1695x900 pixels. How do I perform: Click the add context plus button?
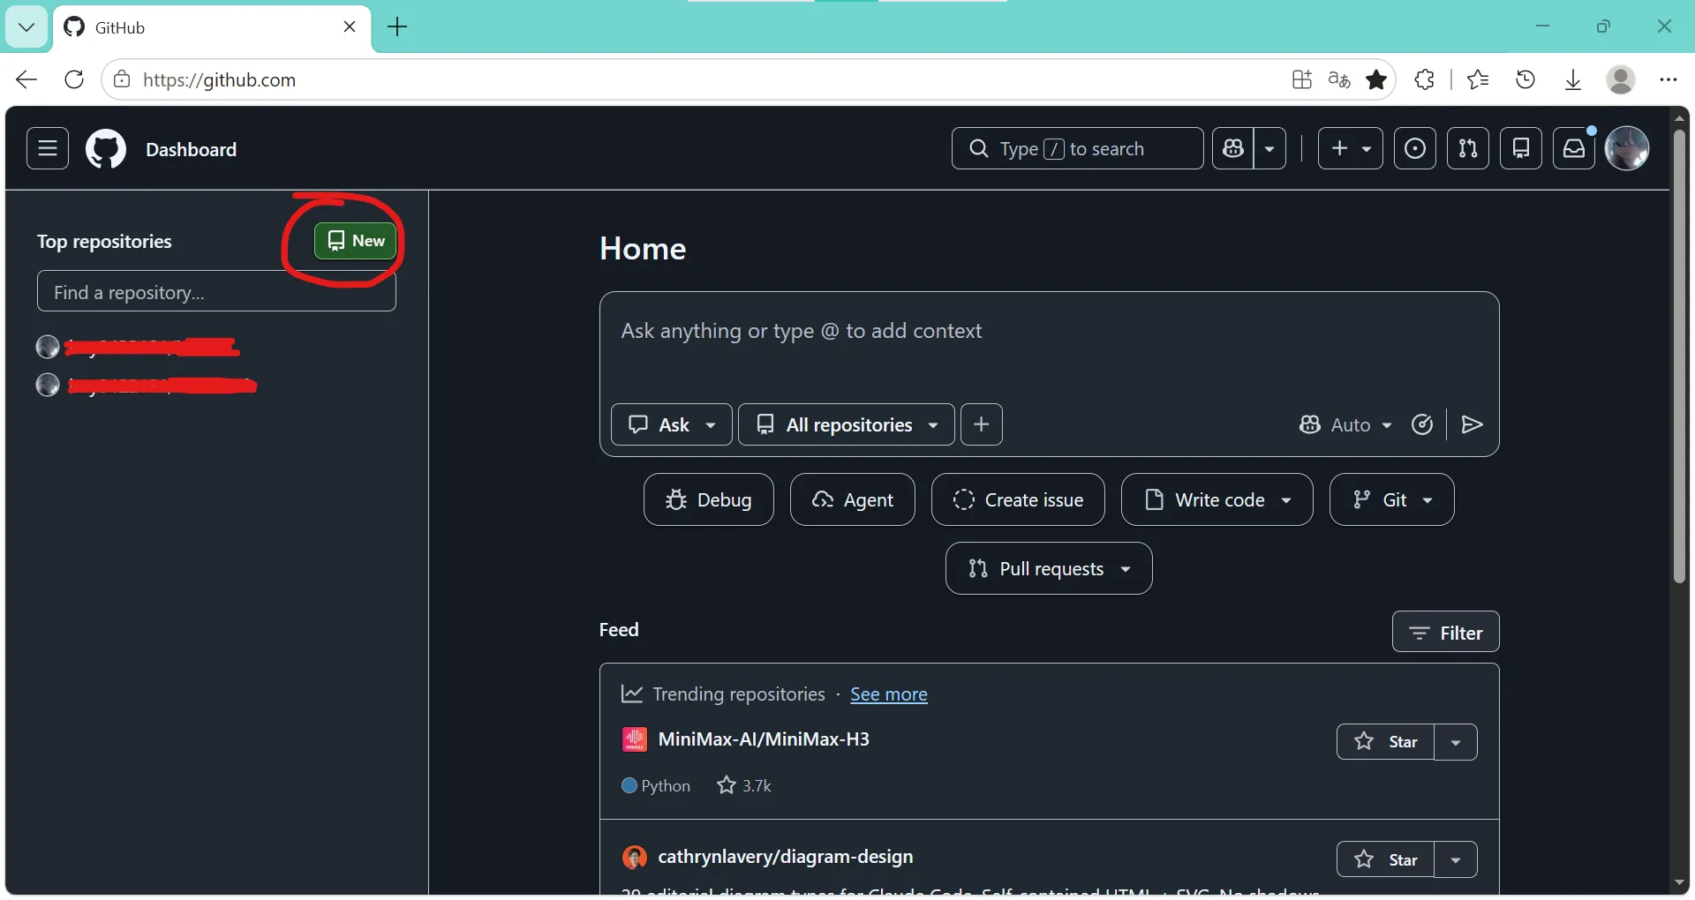pyautogui.click(x=981, y=424)
